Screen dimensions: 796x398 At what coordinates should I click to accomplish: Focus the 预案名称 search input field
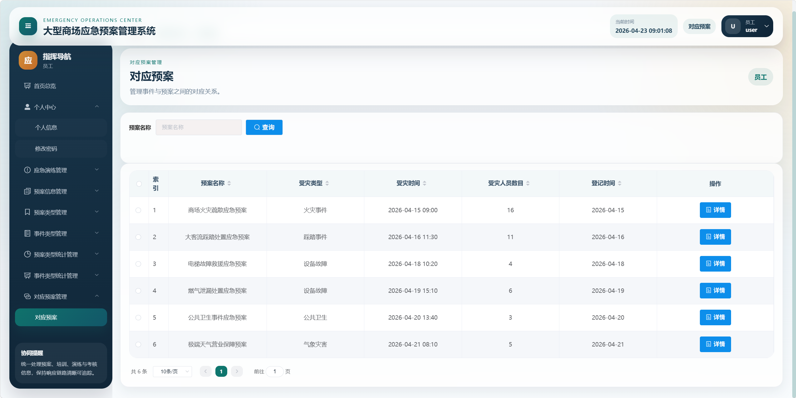point(199,127)
